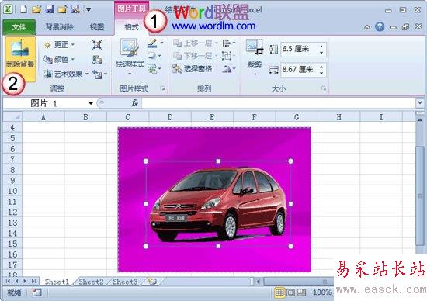This screenshot has width=427, height=301.
Task: Open the Customize Quick Access Toolbar dropdown
Action: coord(89,9)
